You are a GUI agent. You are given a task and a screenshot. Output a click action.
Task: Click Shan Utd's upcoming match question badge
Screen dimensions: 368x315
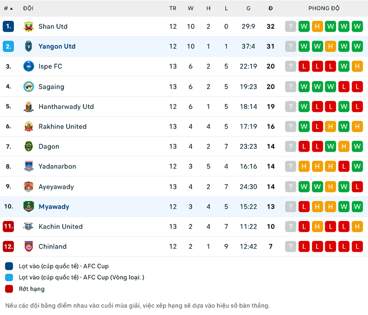290,26
